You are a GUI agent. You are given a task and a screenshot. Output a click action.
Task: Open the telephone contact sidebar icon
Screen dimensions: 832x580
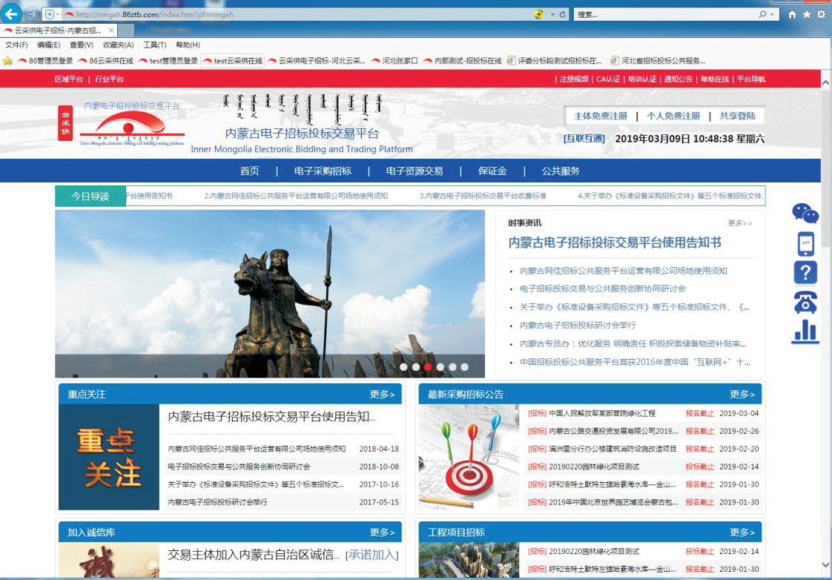coord(805,303)
